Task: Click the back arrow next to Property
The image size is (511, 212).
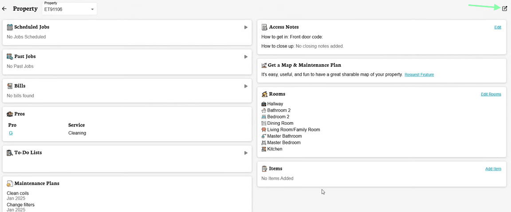Action: tap(4, 9)
